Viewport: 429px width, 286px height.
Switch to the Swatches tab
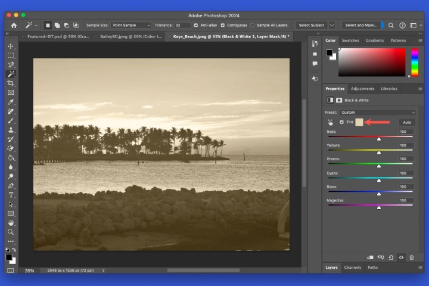[x=350, y=41]
